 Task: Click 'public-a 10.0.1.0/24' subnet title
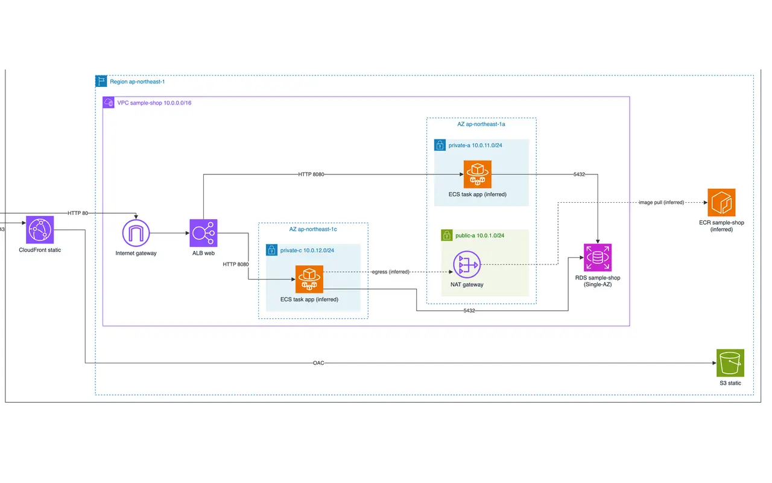click(x=480, y=235)
